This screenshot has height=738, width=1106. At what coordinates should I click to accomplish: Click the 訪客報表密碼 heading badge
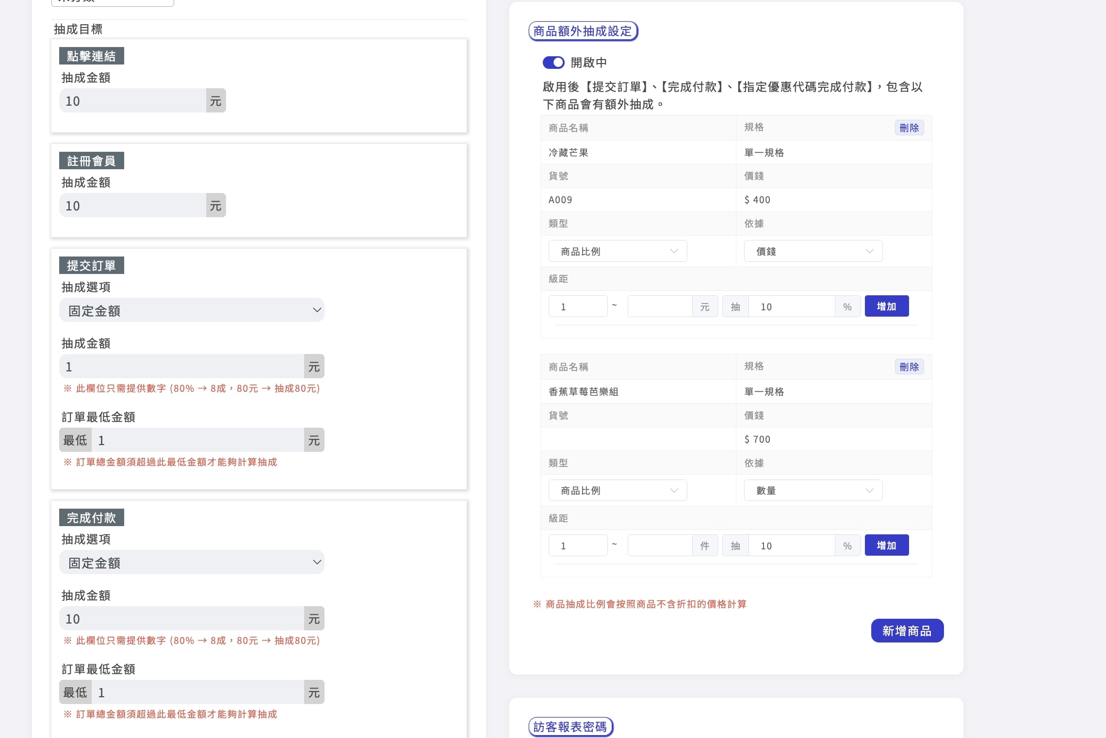coord(570,727)
